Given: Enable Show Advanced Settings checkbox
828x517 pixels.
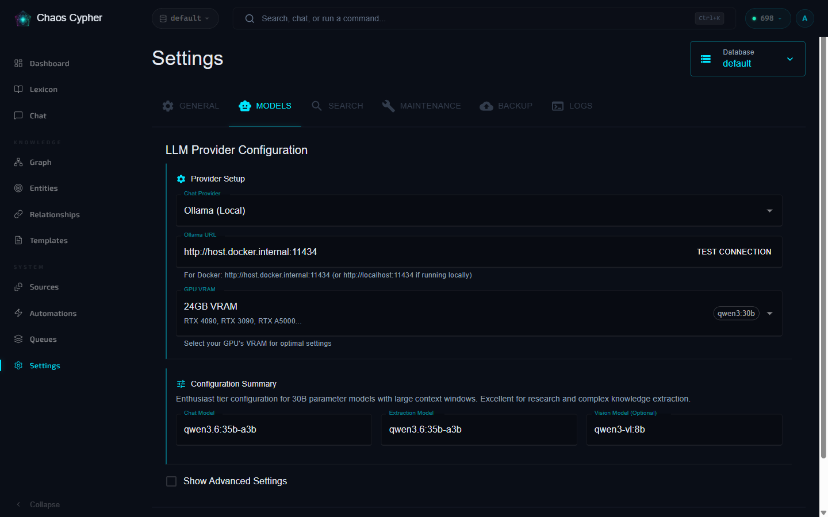Looking at the screenshot, I should pos(171,481).
